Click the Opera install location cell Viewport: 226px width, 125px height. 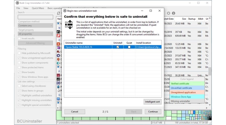[x=148, y=47]
